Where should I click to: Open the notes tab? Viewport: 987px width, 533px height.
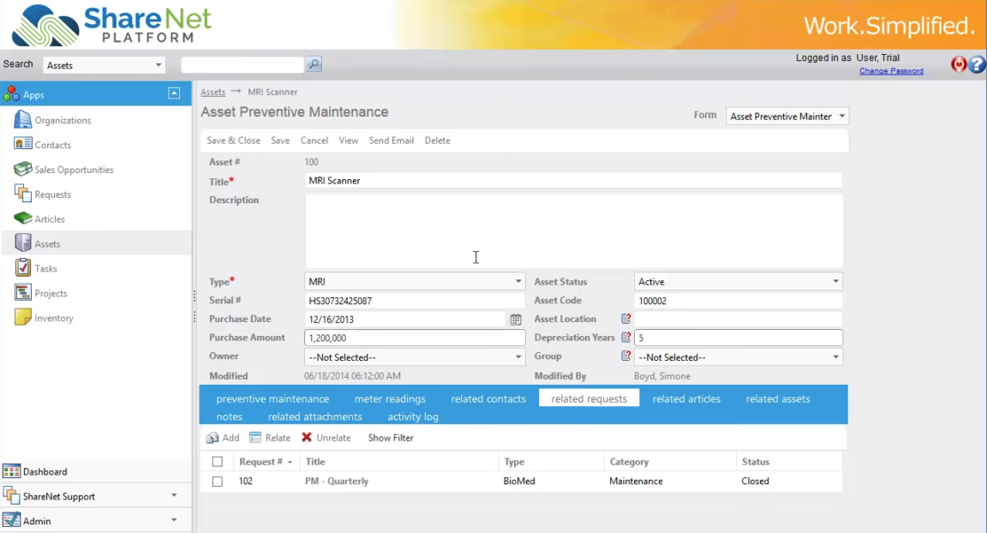[x=229, y=416]
